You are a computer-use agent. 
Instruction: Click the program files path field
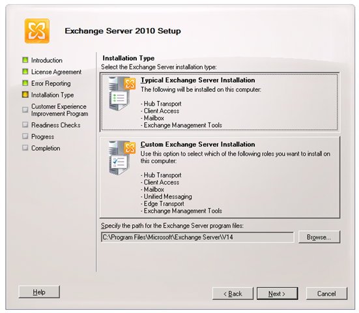pos(197,237)
